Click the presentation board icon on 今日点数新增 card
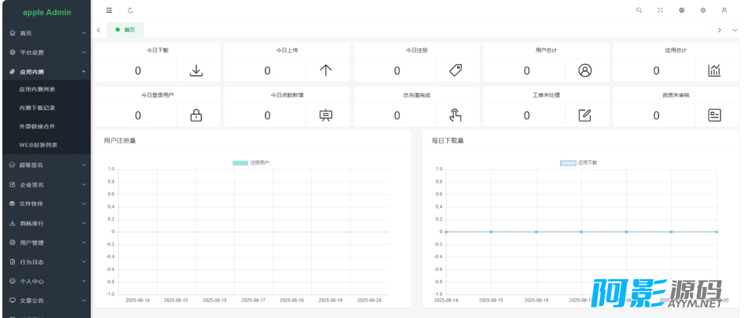The width and height of the screenshot is (745, 318). [x=326, y=116]
